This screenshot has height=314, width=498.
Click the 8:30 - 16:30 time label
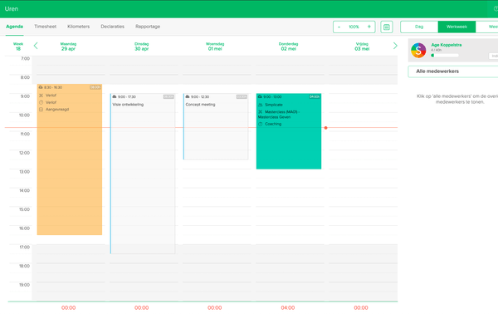[x=53, y=87]
